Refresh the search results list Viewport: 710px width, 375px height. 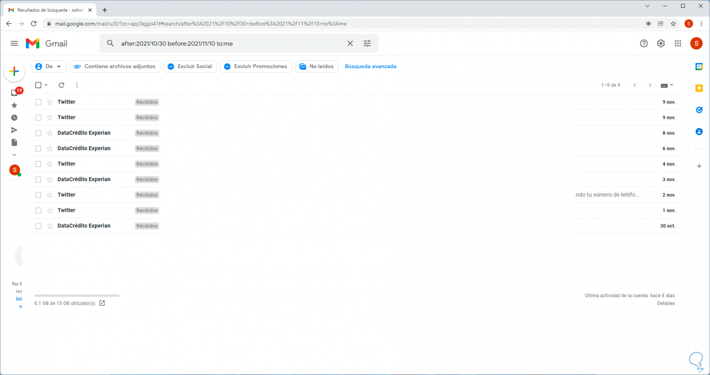click(x=62, y=85)
